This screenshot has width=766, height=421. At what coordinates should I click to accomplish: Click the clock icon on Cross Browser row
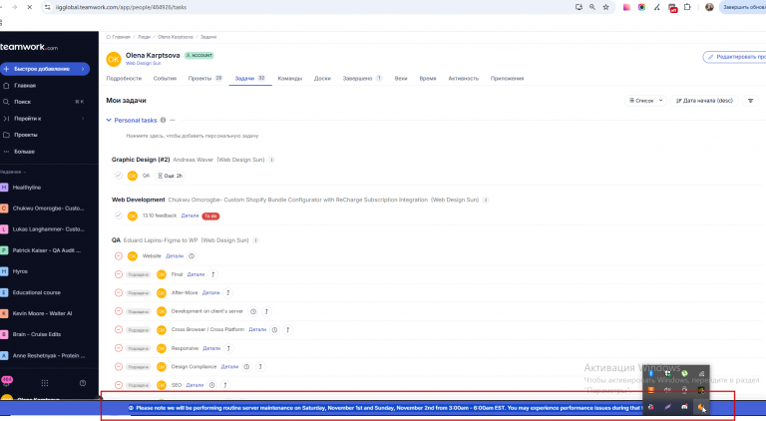274,330
